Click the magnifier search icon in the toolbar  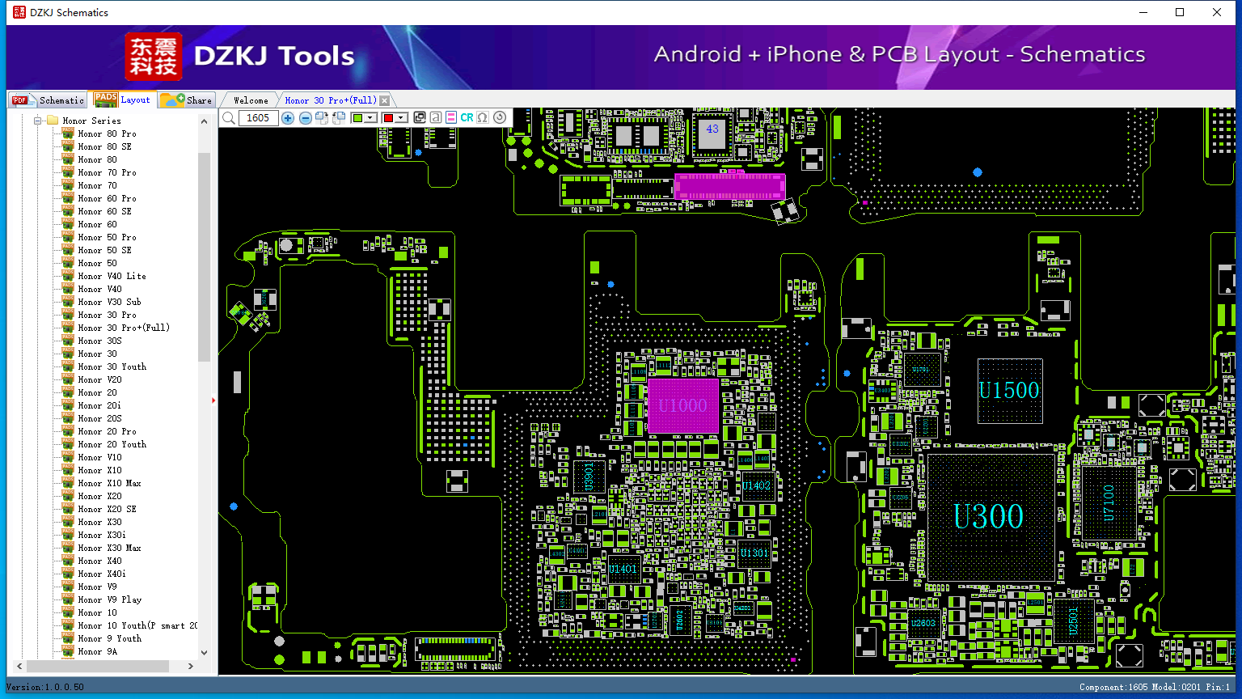click(x=229, y=118)
